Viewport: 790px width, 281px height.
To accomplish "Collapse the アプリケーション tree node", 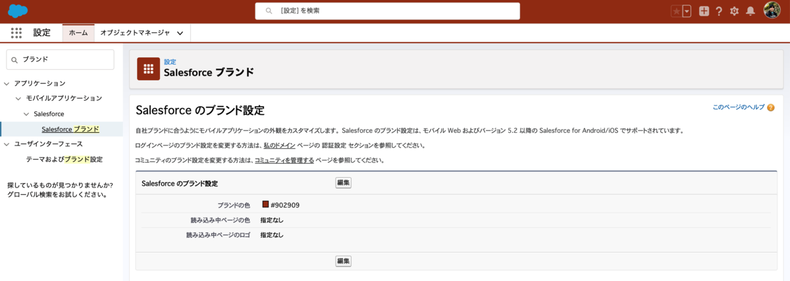I will tap(7, 84).
